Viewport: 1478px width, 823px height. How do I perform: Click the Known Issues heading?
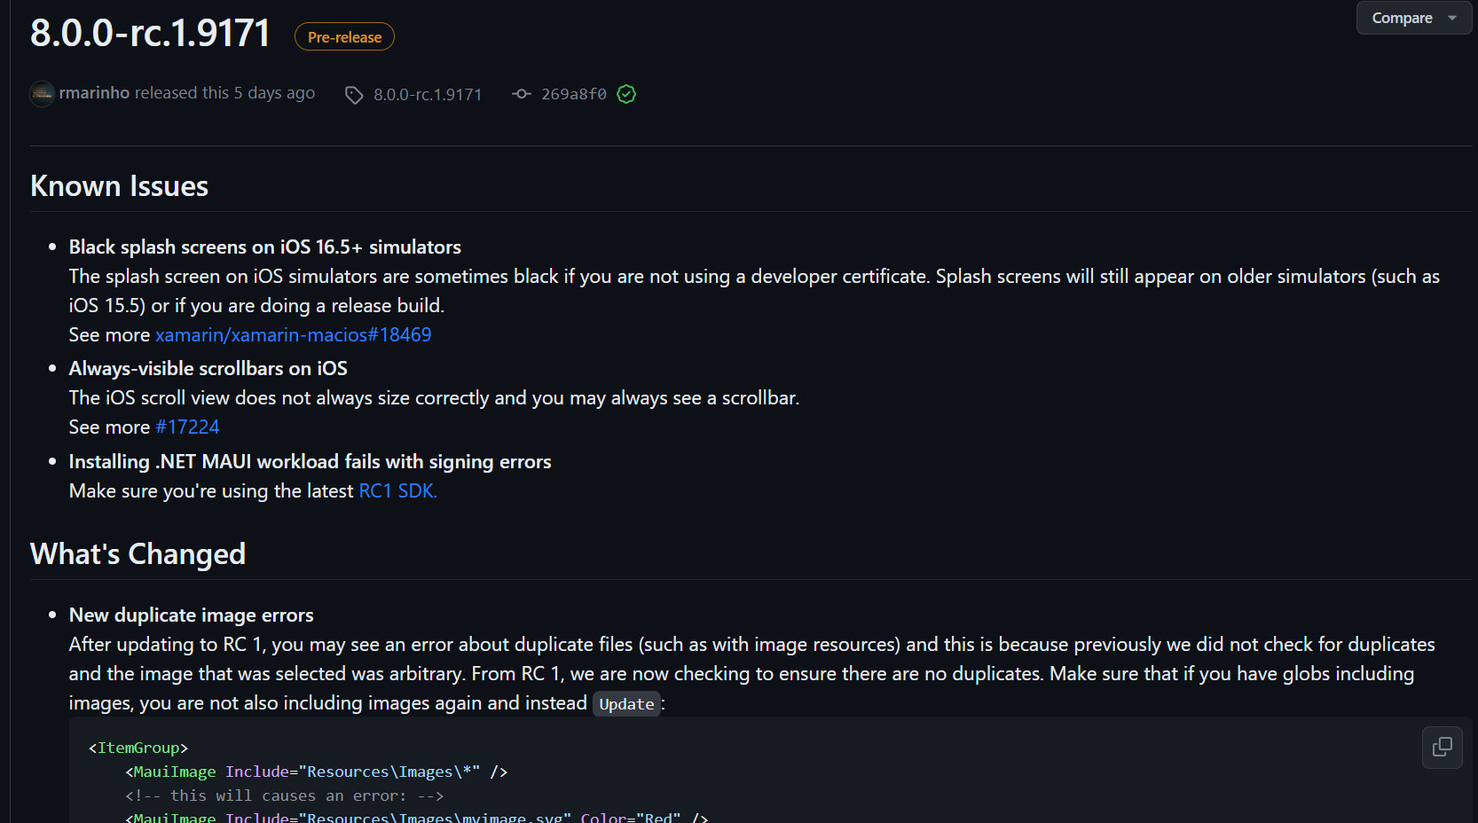119,186
